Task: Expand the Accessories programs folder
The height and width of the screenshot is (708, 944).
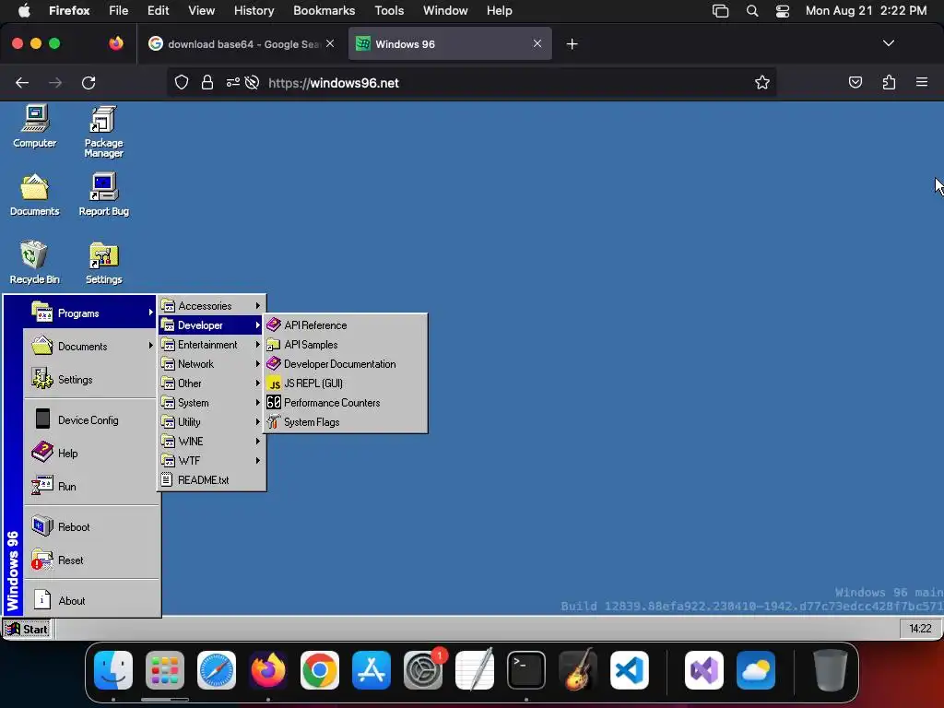Action: coord(211,306)
